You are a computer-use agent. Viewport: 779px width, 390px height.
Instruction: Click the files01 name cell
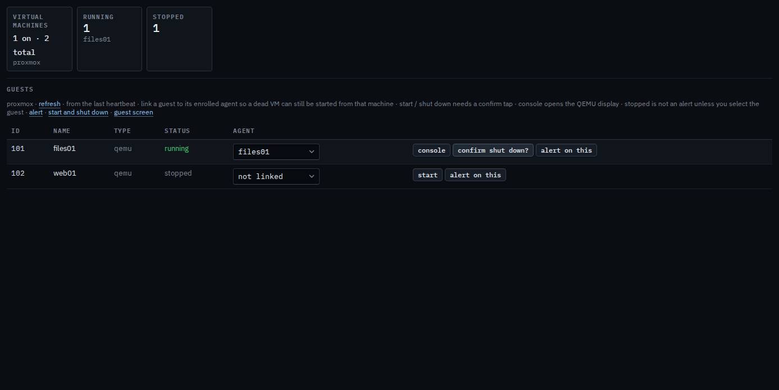coord(65,149)
